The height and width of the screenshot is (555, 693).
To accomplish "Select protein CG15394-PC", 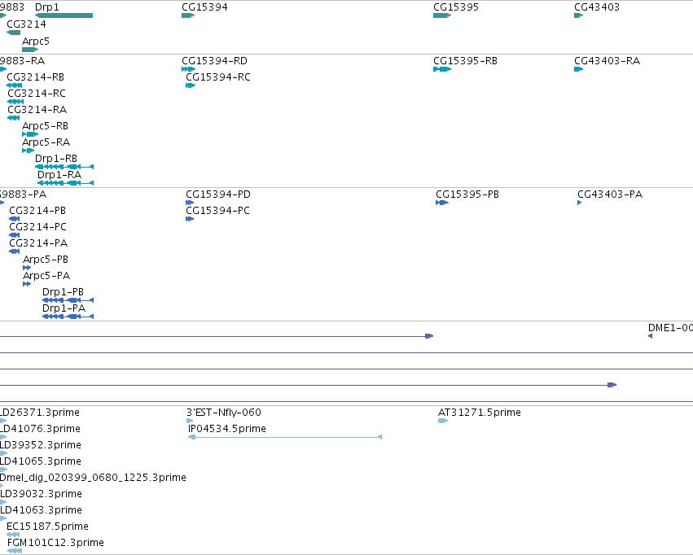I will coord(217,211).
